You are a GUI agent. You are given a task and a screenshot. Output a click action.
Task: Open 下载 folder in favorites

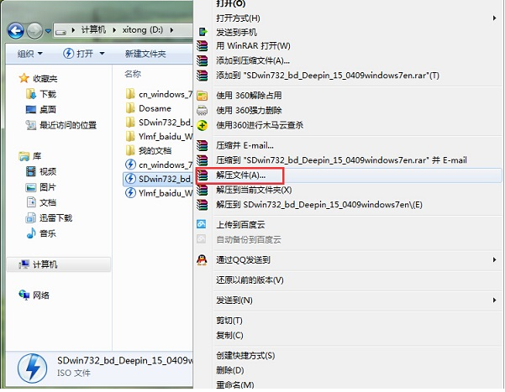41,94
